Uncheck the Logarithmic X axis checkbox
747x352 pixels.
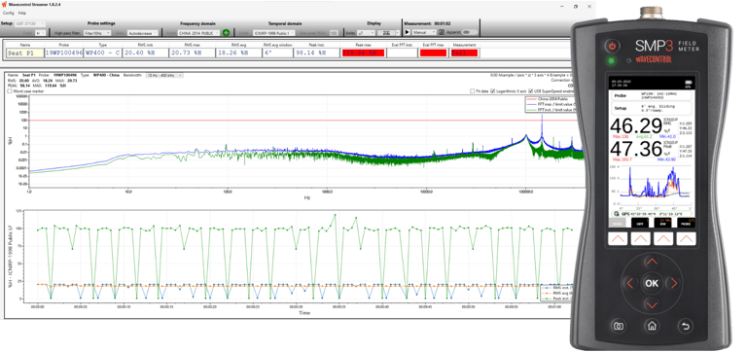[493, 90]
